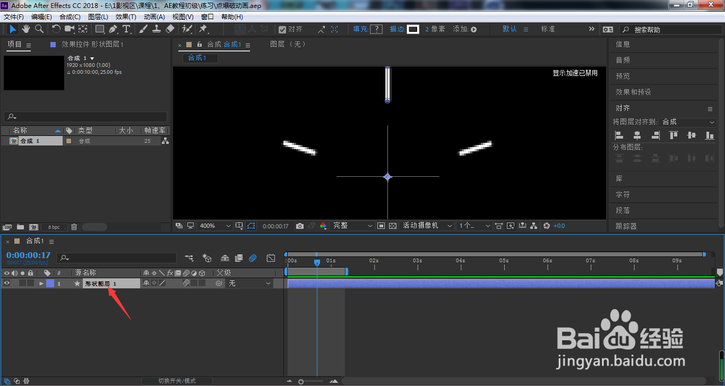The width and height of the screenshot is (725, 386).
Task: Open the composition flowchart icon in viewer
Action: point(533,226)
